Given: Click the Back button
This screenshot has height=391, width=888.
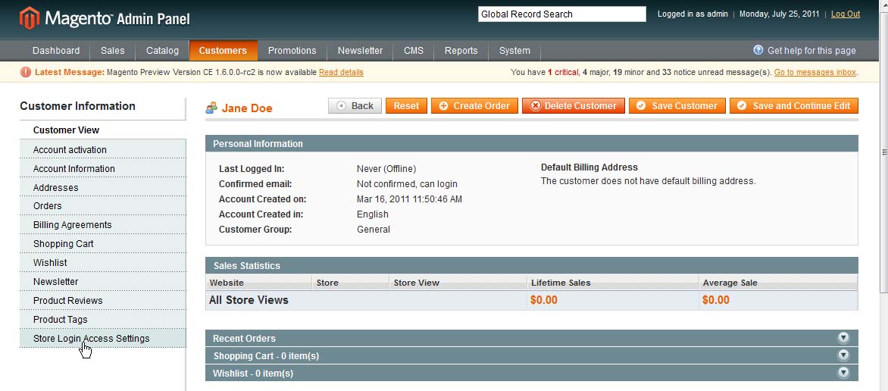Looking at the screenshot, I should pos(355,106).
